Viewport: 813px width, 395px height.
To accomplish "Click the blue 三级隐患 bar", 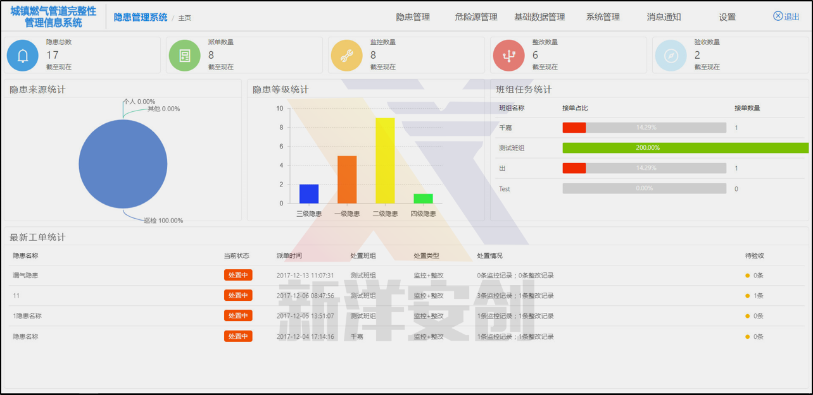I will pos(309,193).
